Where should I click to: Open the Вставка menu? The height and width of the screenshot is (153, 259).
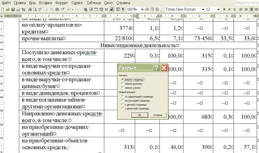(45, 3)
